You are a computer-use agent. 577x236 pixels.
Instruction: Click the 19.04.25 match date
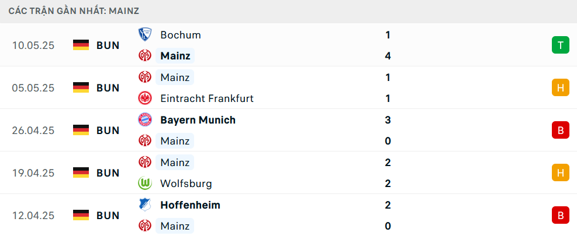point(33,173)
